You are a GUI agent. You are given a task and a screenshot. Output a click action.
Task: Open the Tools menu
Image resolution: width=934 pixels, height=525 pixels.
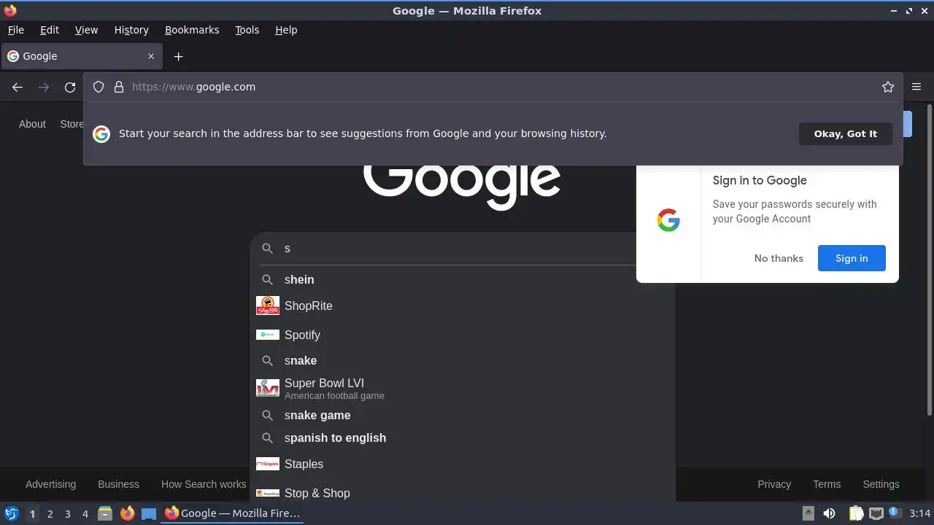[x=247, y=30]
